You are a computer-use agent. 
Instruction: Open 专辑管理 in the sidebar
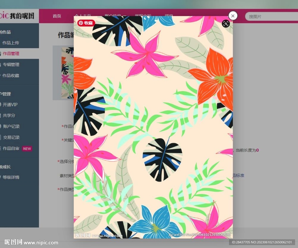[11, 65]
